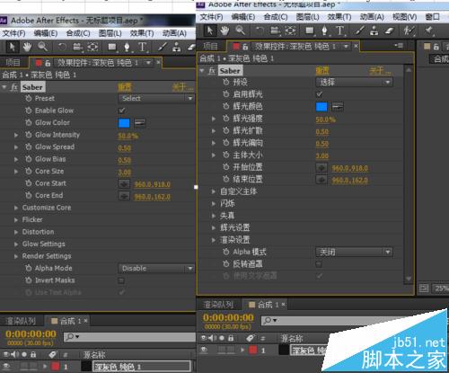The width and height of the screenshot is (449, 373).
Task: Toggle the 反转遮罩 checkbox
Action: click(x=319, y=264)
